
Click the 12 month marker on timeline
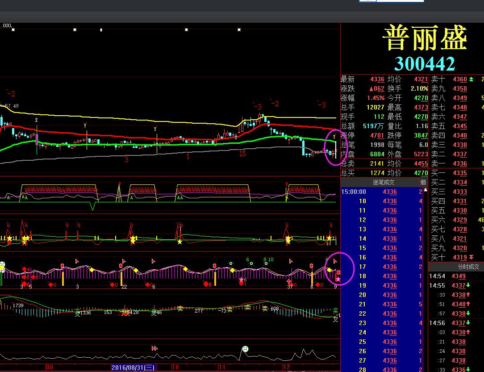coord(287,368)
